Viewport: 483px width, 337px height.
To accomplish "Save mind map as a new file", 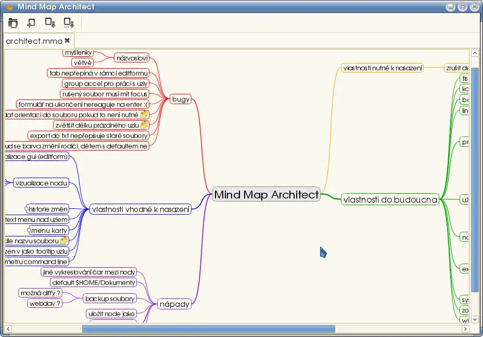I will pyautogui.click(x=69, y=23).
